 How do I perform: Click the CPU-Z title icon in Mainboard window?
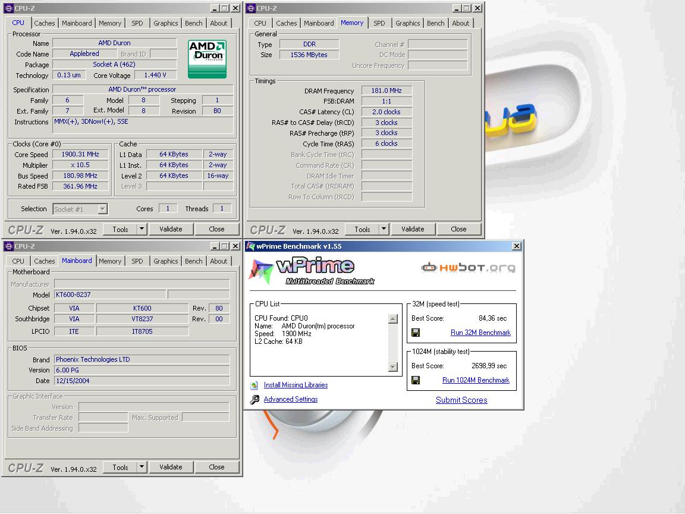[x=9, y=246]
